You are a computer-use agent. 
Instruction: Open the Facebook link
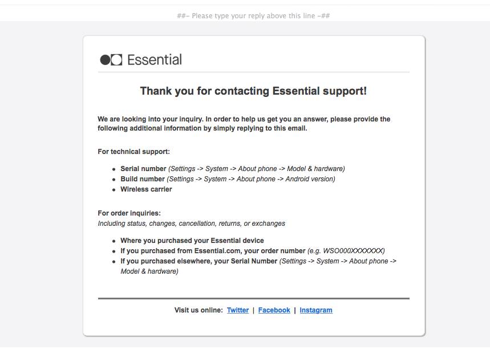coord(274,310)
